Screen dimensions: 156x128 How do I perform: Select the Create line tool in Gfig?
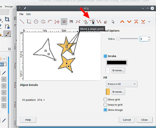[22, 22]
